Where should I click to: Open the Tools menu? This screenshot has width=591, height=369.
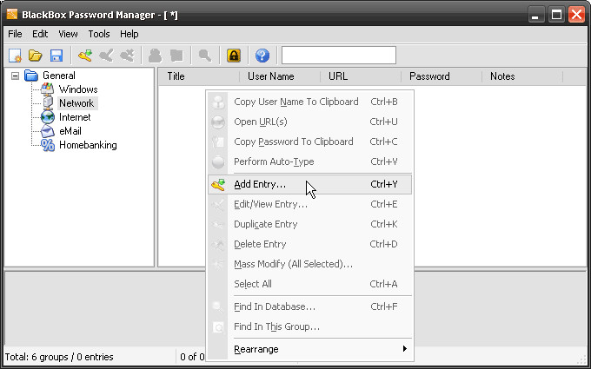pos(99,34)
